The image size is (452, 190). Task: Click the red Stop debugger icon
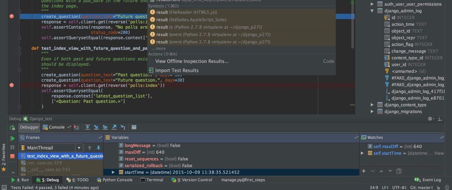pyautogui.click(x=12, y=156)
